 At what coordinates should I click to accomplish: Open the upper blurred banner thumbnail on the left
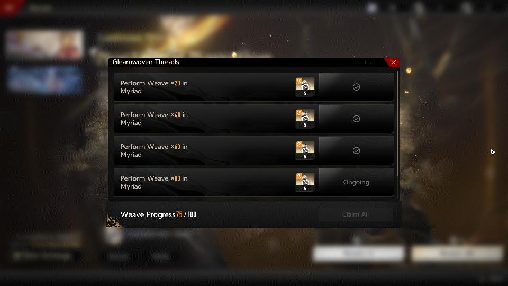(44, 44)
